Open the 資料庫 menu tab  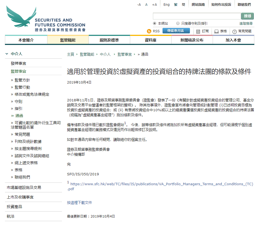point(150,40)
